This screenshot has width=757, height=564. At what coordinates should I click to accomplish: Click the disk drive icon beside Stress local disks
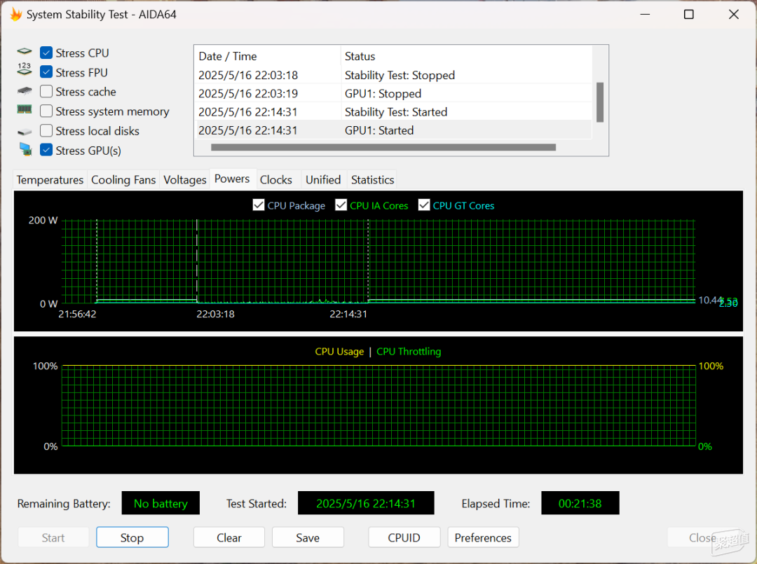click(24, 132)
